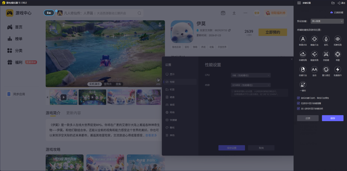Open the three-dots more menu in top bar
The width and height of the screenshot is (347, 171).
tap(245, 13)
